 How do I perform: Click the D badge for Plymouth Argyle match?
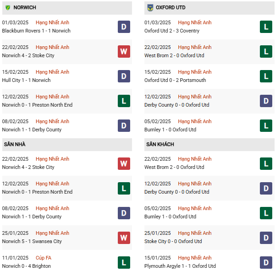click(266, 262)
